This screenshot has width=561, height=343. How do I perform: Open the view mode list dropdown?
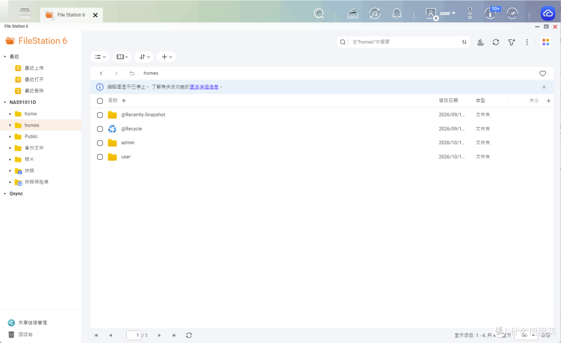(100, 57)
